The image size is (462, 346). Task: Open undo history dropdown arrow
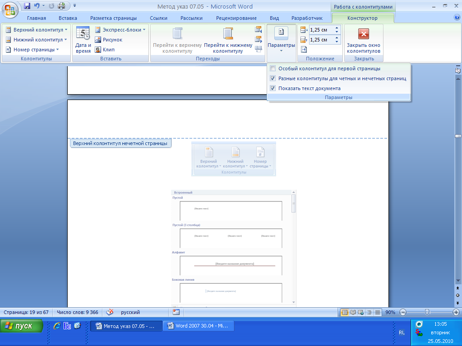tap(44, 6)
